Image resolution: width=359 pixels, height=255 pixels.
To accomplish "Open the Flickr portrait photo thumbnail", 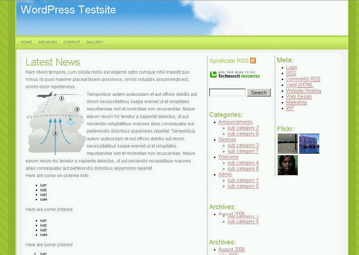I will (288, 165).
